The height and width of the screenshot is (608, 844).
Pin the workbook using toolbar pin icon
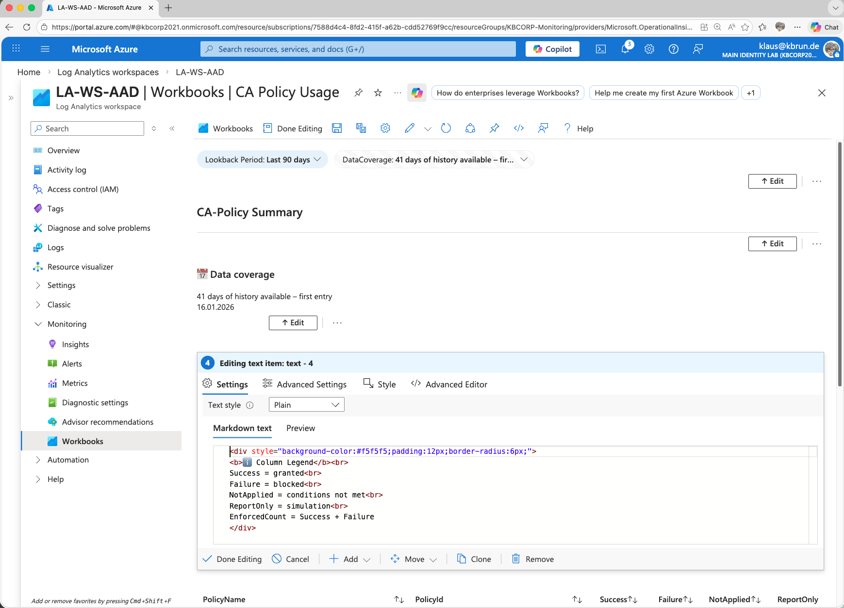[x=495, y=128]
